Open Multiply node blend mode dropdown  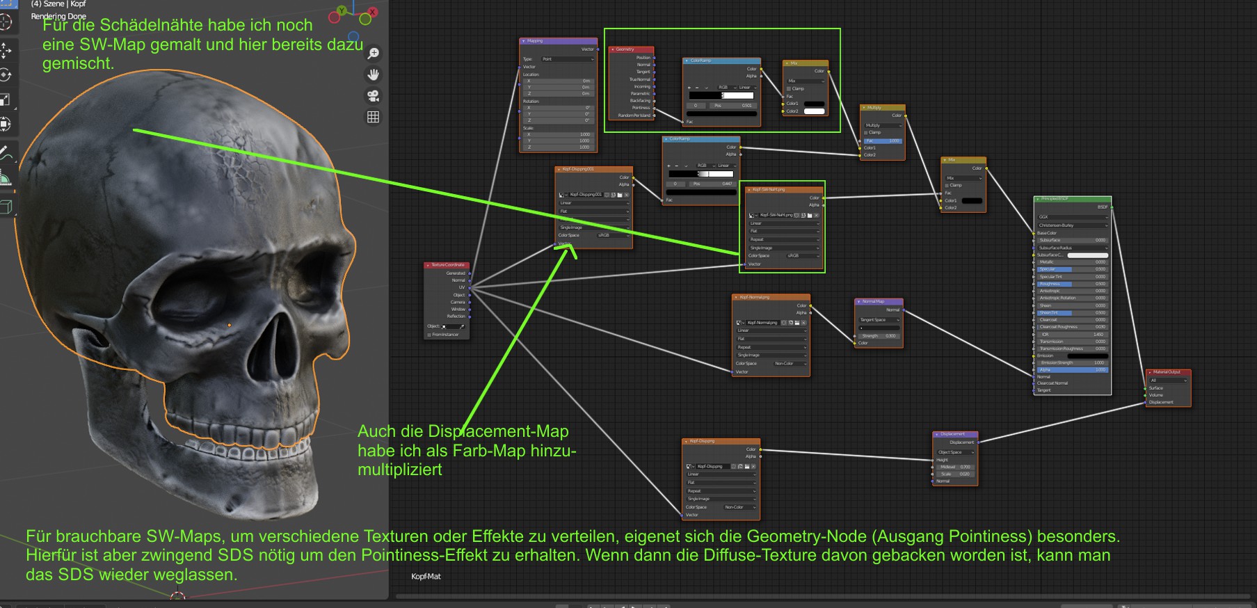(883, 125)
